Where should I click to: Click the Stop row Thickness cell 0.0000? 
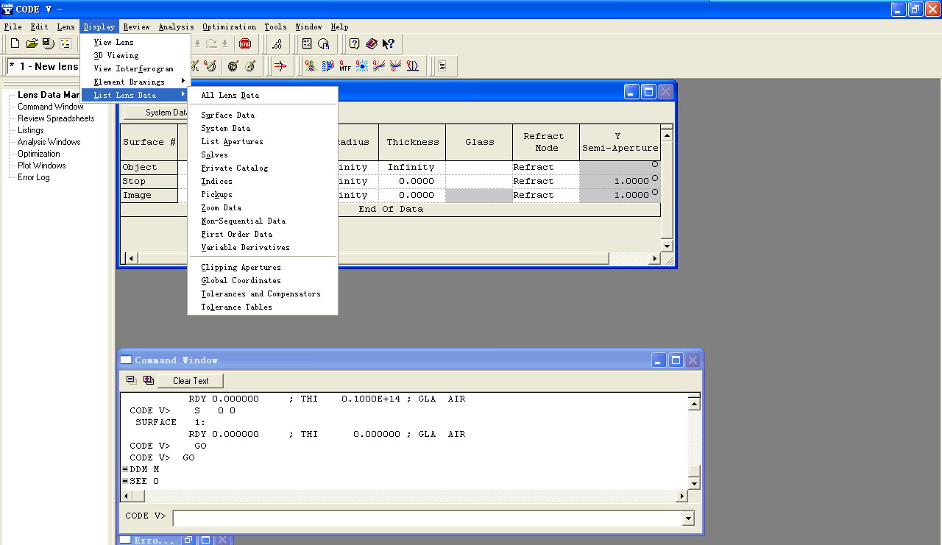click(x=412, y=181)
